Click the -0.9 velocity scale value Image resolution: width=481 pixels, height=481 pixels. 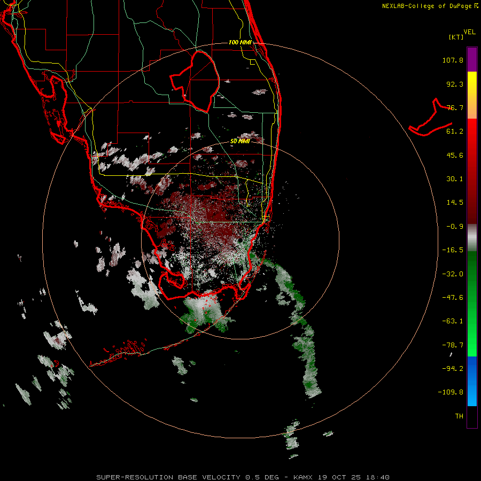point(455,227)
